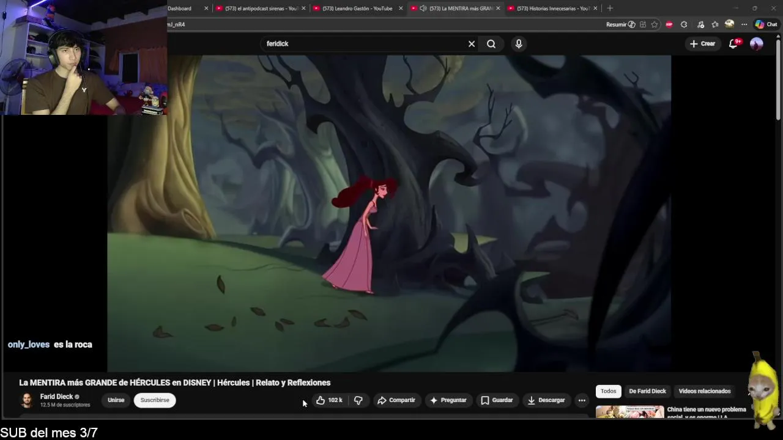This screenshot has width=783, height=440.
Task: Open the China tiene un nuevo problema title
Action: point(707,413)
